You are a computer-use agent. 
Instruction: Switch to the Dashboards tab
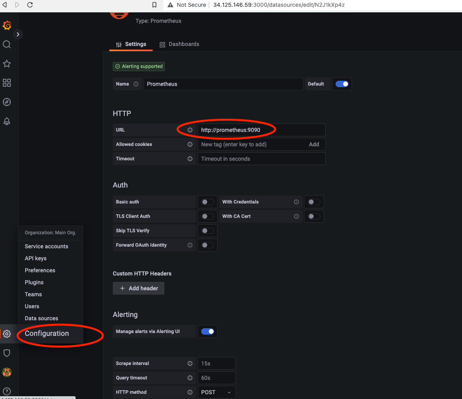click(x=179, y=44)
